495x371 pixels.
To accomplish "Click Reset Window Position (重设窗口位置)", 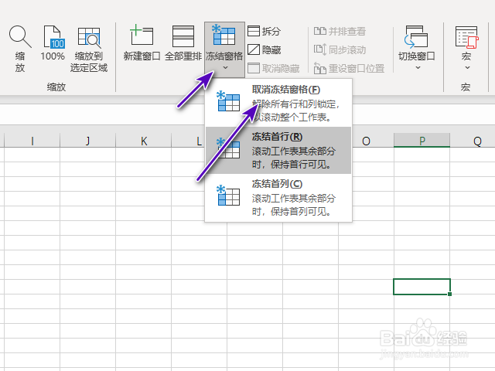I will tap(349, 68).
